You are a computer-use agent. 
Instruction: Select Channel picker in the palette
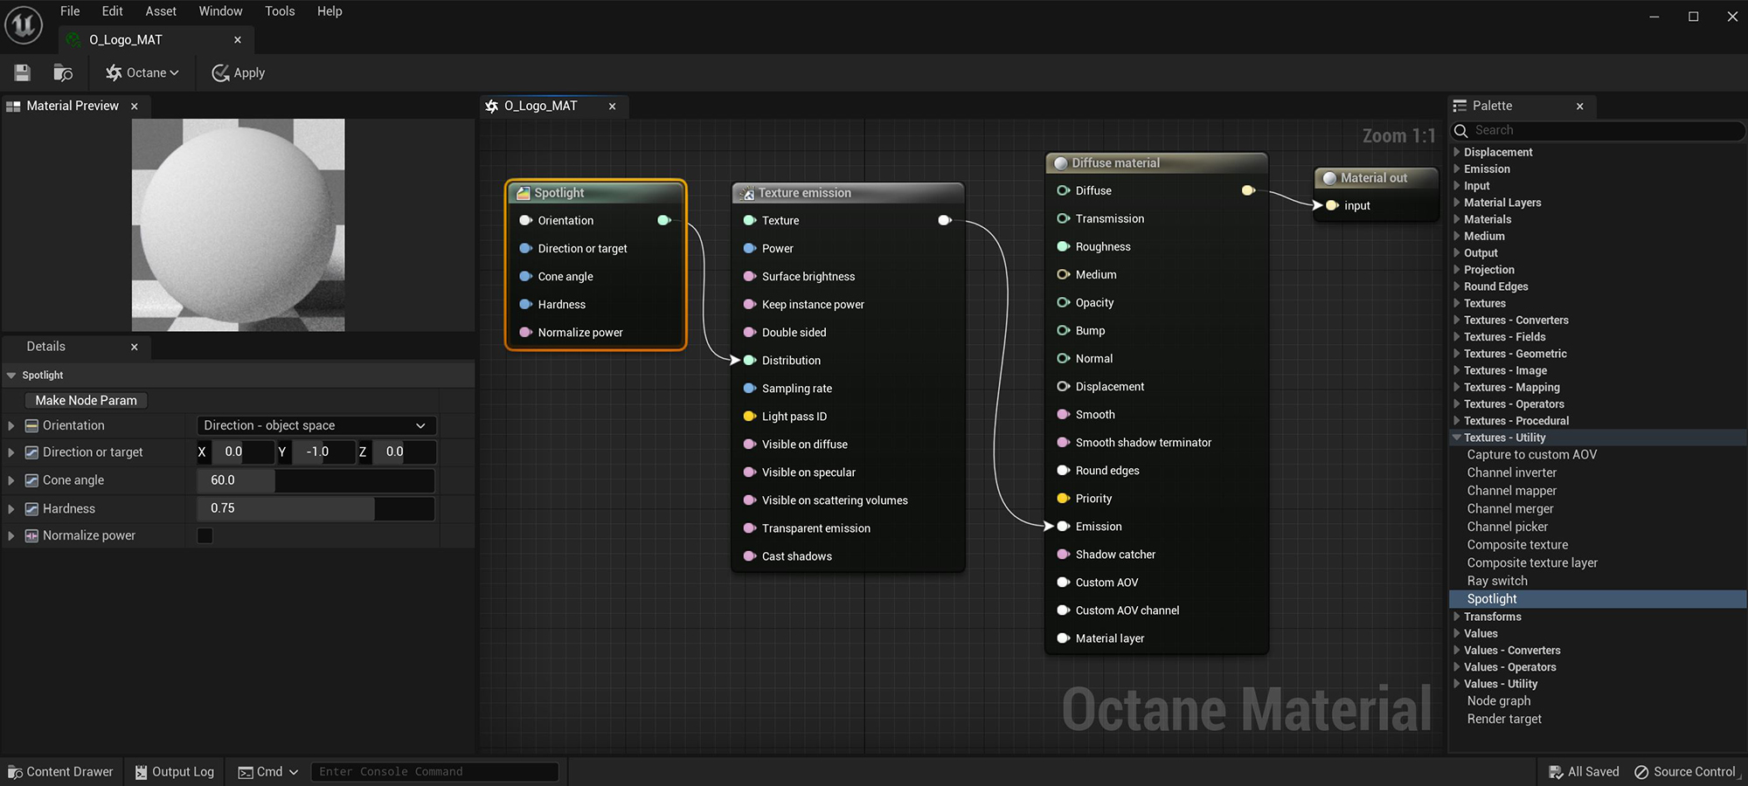1507,527
